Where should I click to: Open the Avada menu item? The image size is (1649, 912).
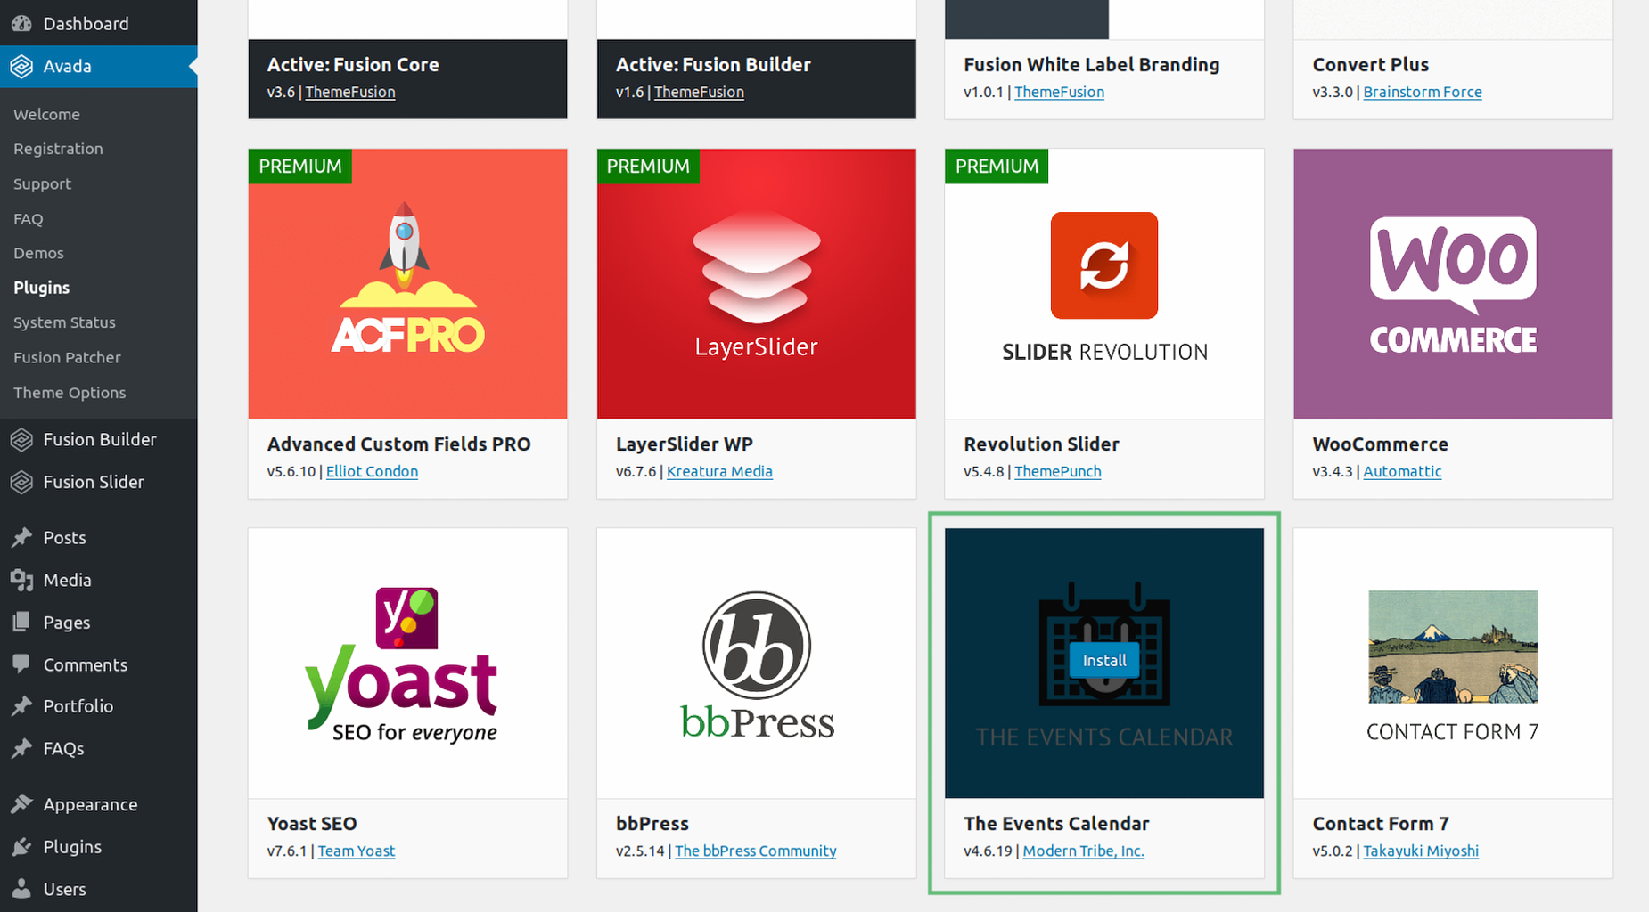pos(67,67)
